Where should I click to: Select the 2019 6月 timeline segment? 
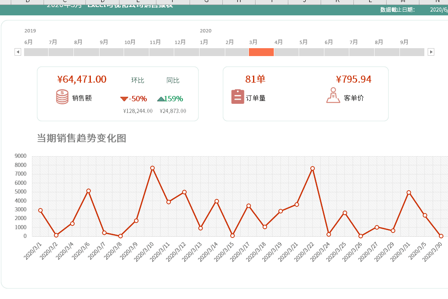pyautogui.click(x=36, y=52)
